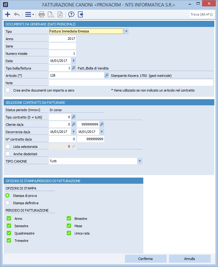Click the Print preview toolbar icon
The height and width of the screenshot is (267, 218).
click(51, 14)
